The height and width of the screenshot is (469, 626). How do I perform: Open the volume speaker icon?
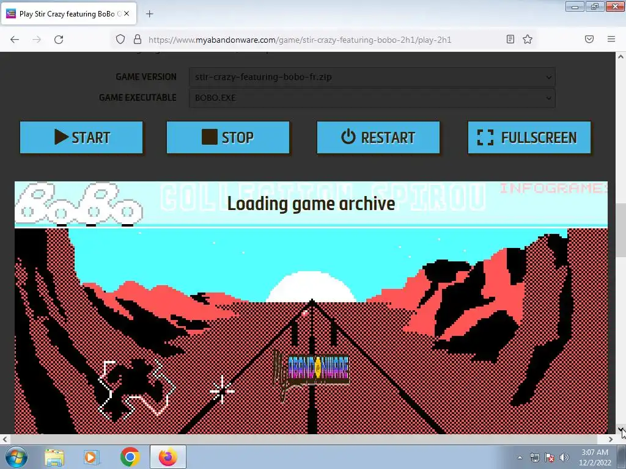pyautogui.click(x=564, y=457)
